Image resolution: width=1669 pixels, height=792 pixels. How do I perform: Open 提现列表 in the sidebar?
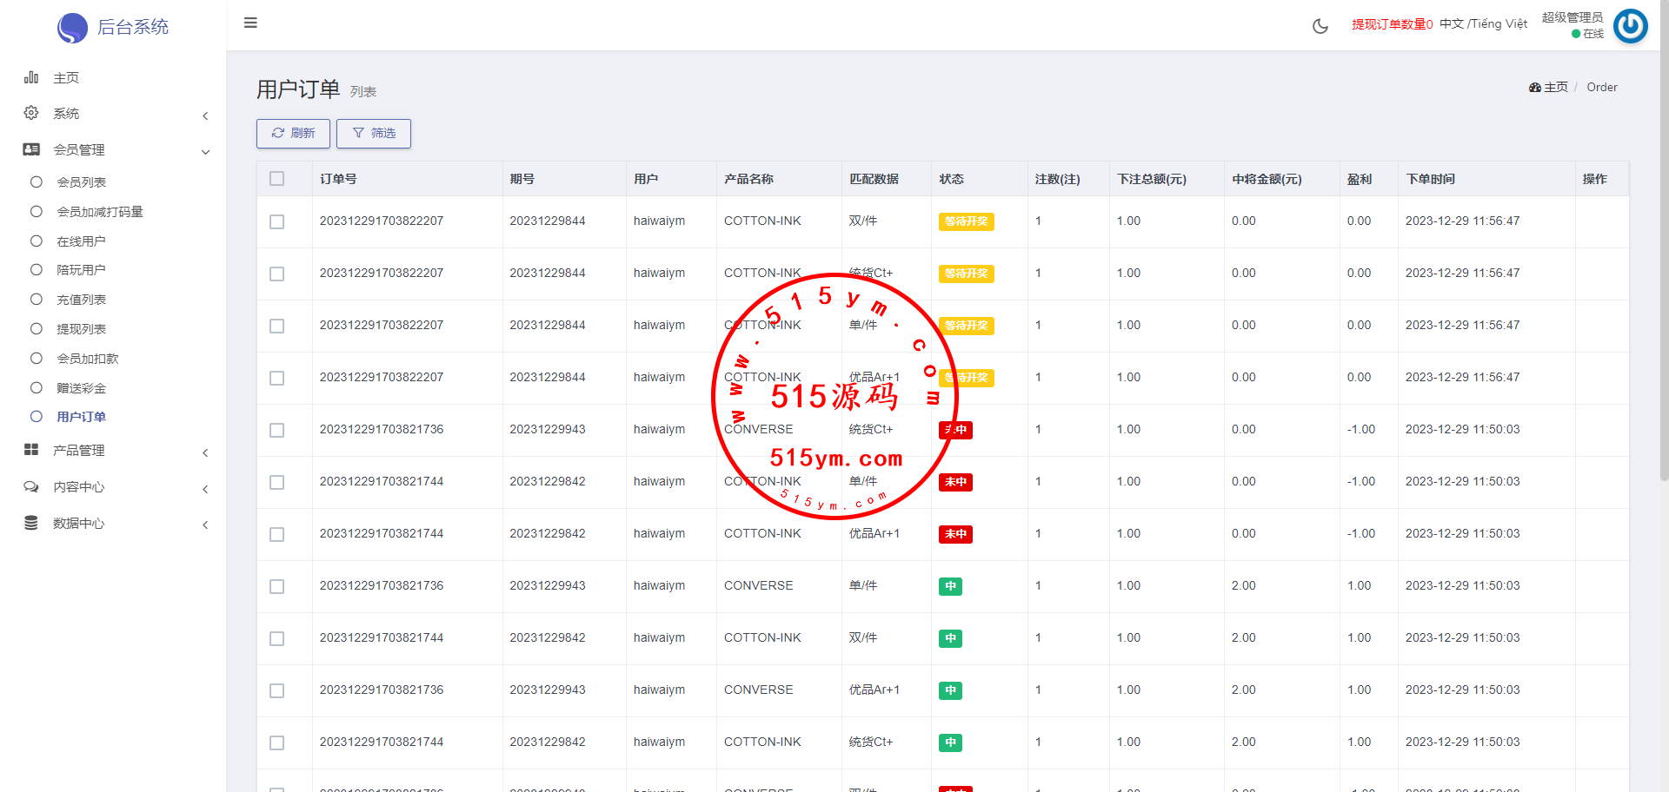tap(81, 329)
